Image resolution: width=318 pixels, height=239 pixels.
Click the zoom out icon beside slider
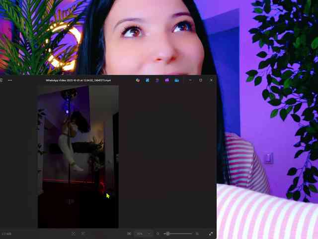[x=158, y=234]
